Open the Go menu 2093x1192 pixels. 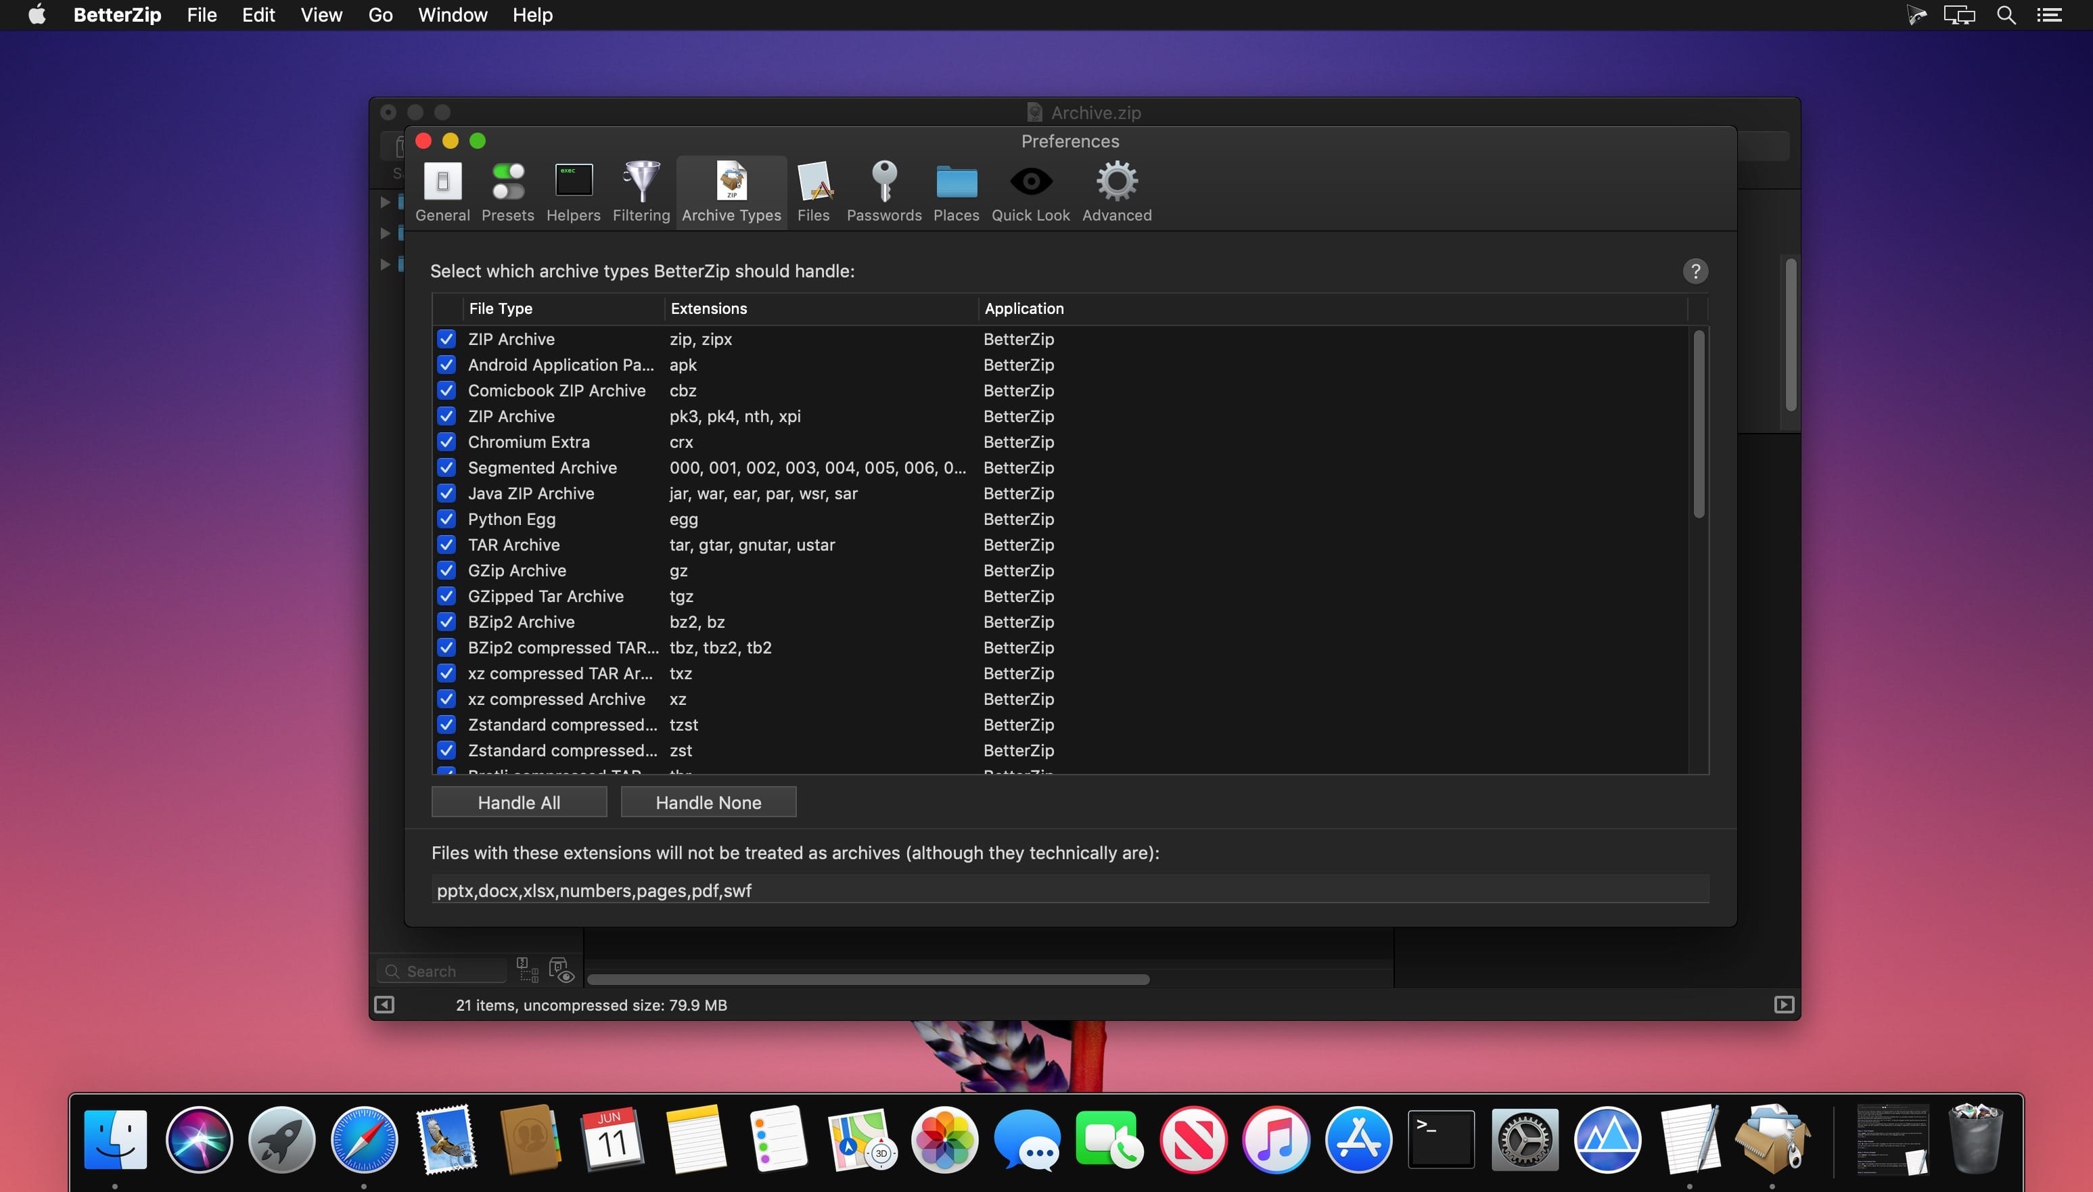coord(379,15)
